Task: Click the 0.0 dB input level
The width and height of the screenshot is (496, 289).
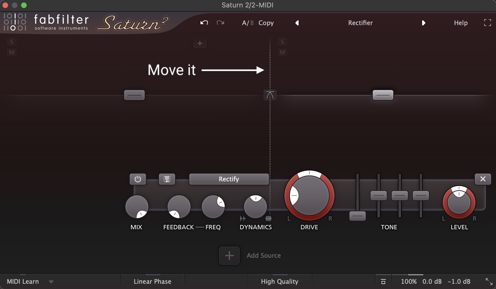Action: pos(432,282)
